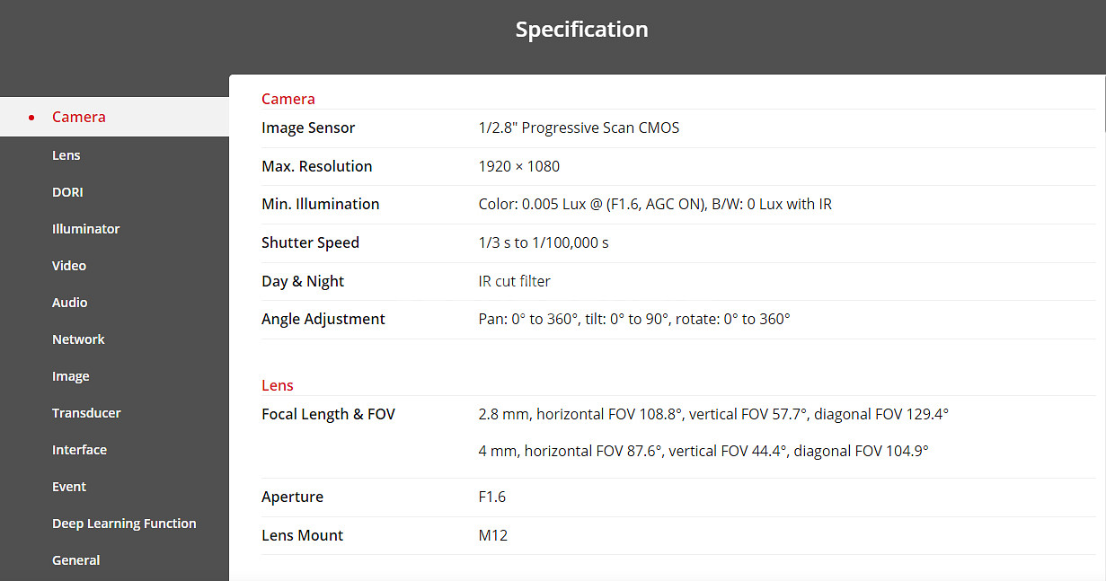Select the Camera sidebar tab
1106x581 pixels.
point(114,117)
